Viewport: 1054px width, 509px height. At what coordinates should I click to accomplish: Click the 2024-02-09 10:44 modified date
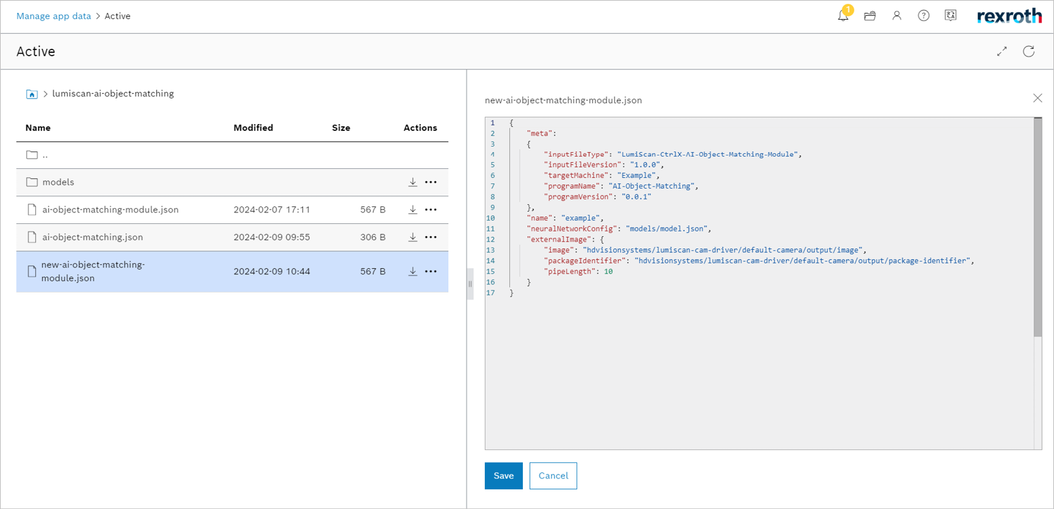click(272, 271)
